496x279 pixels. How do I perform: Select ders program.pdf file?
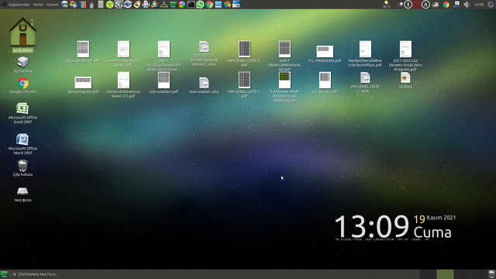[x=83, y=84]
